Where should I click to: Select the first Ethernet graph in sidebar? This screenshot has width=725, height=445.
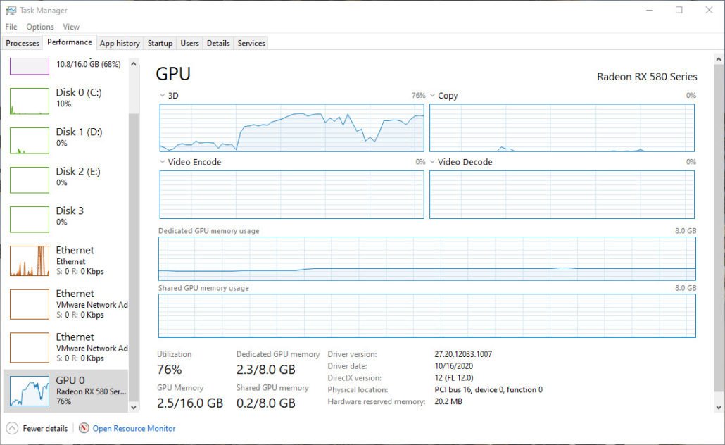[67, 261]
